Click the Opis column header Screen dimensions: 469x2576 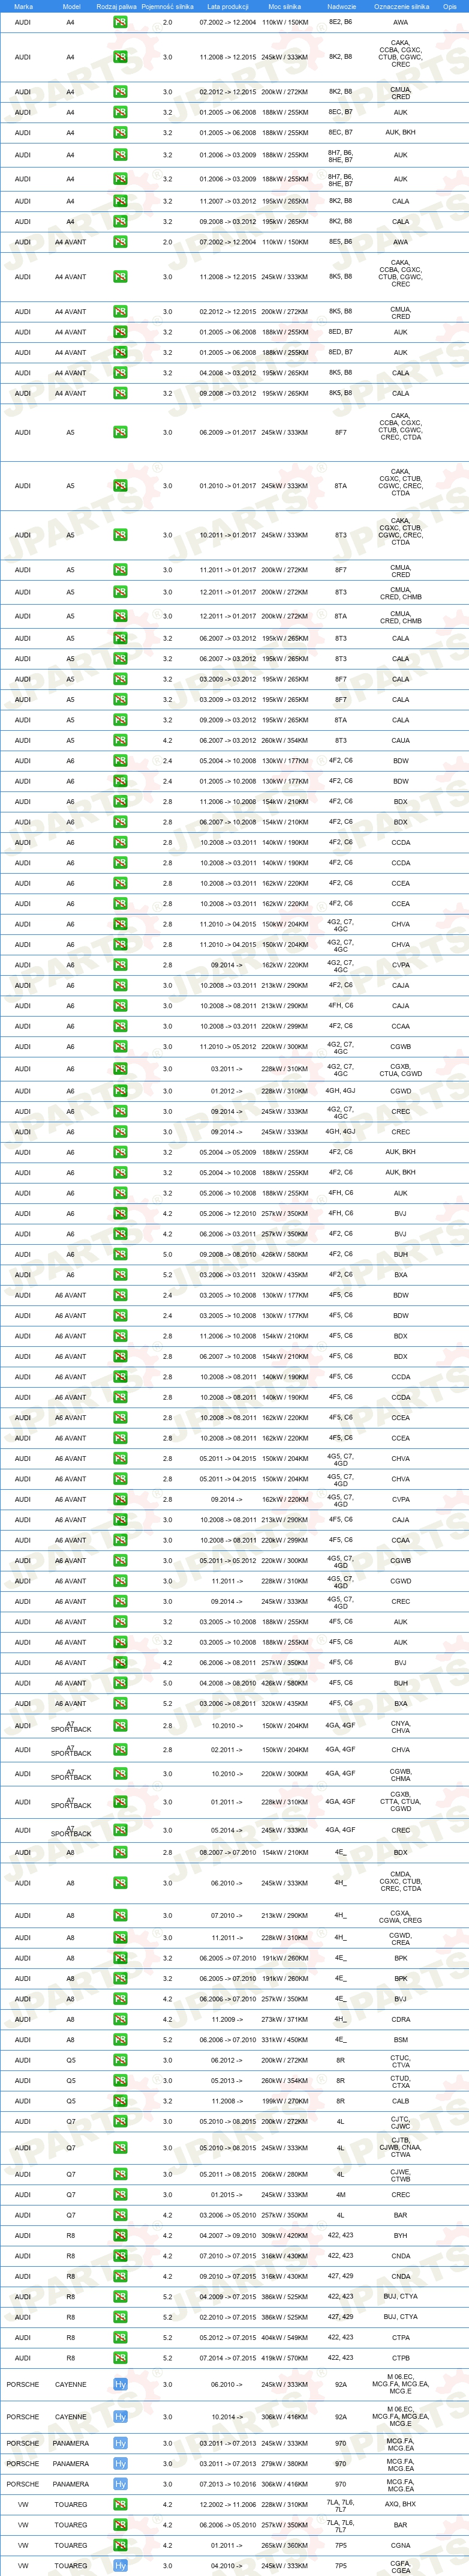[450, 6]
